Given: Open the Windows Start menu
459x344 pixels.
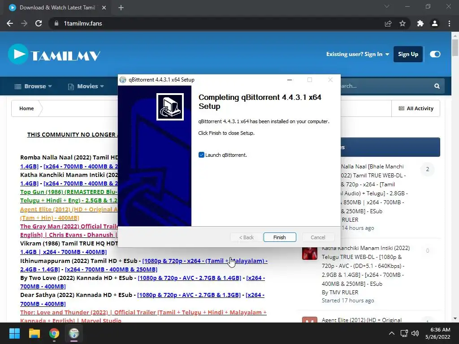Looking at the screenshot, I should (x=14, y=333).
